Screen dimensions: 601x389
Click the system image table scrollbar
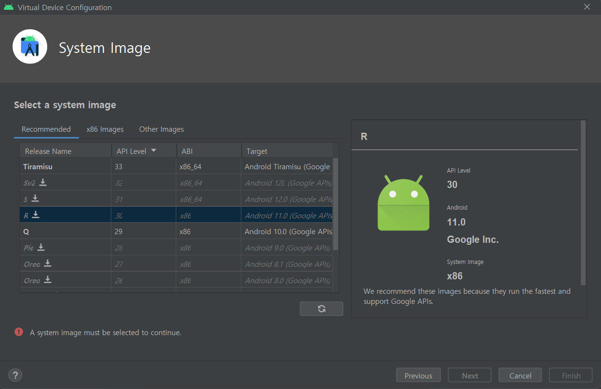coord(336,204)
